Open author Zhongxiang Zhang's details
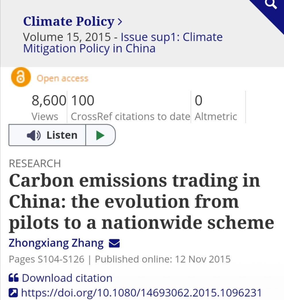284x300 pixels. pos(56,243)
